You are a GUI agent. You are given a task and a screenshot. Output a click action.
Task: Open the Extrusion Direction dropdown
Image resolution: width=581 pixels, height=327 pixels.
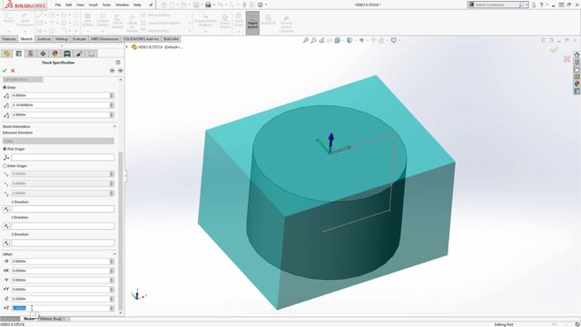[x=58, y=141]
